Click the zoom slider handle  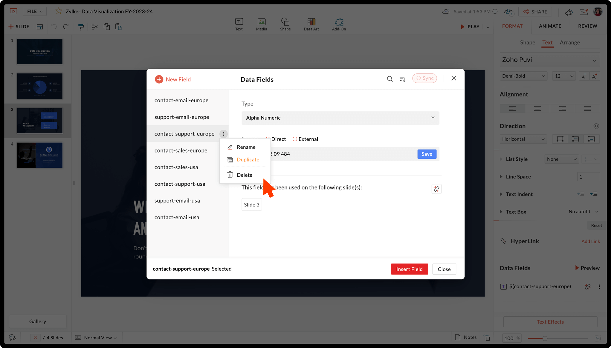(x=545, y=338)
